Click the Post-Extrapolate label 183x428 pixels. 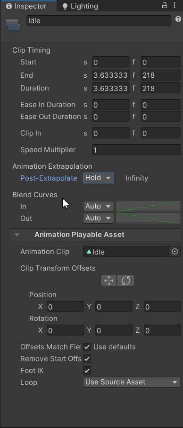tap(49, 178)
